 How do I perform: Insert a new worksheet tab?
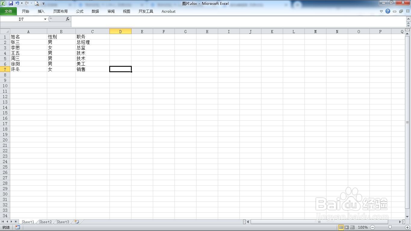coord(77,222)
